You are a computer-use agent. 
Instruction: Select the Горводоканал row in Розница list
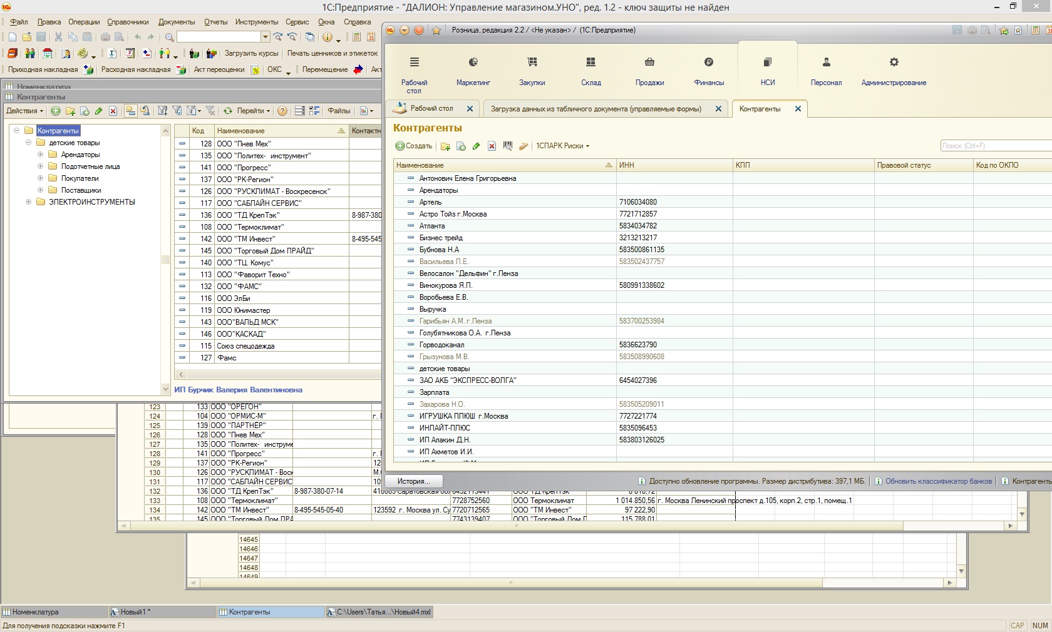tap(723, 345)
